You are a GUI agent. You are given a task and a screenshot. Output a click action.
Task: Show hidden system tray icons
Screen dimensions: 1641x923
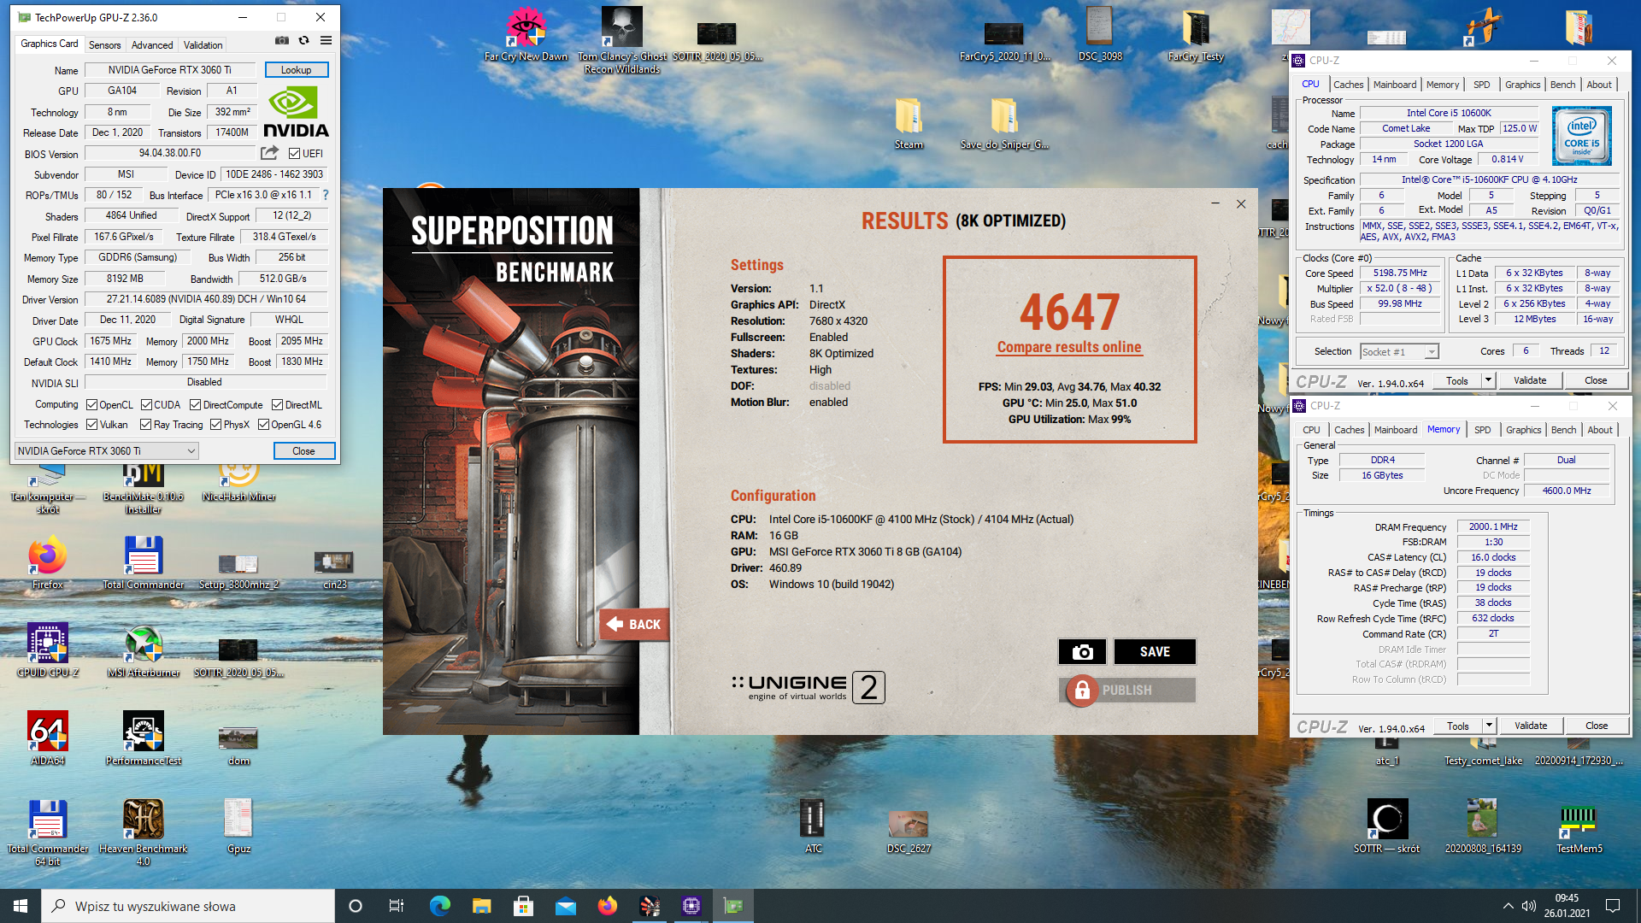[1508, 906]
